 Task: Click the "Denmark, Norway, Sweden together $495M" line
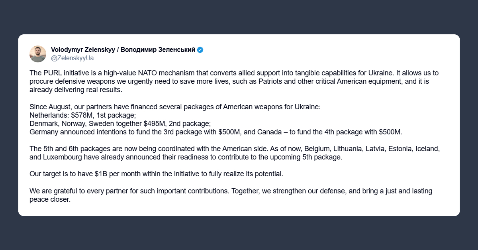[x=120, y=124]
